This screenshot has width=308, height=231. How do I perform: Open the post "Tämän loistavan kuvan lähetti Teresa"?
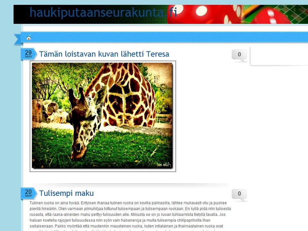click(x=104, y=54)
